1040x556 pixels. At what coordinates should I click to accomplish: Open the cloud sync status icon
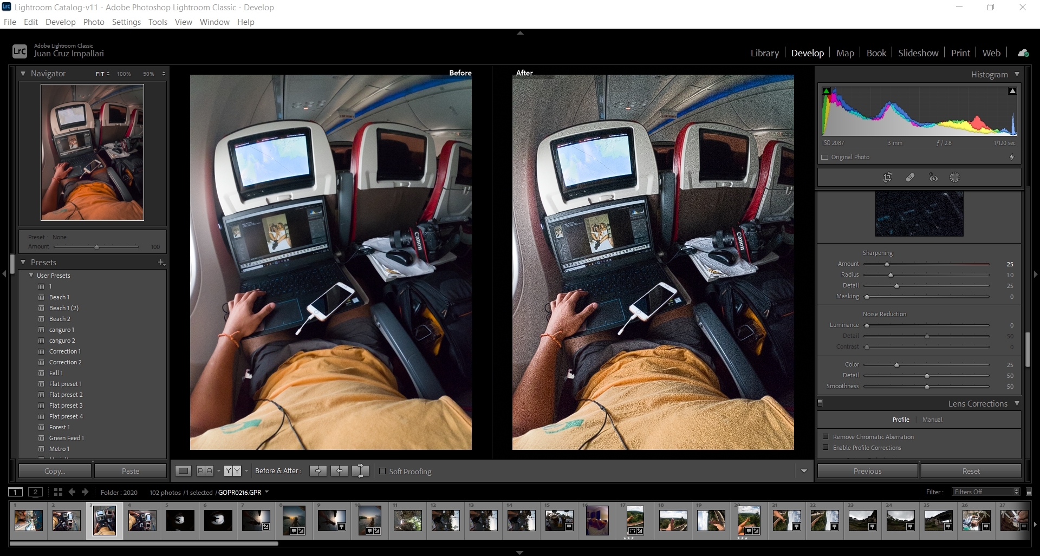click(x=1023, y=53)
